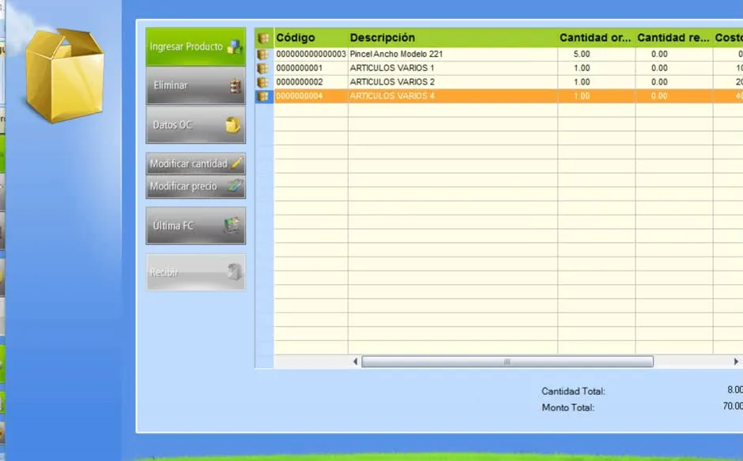Select description Pincel Ancho Modelo 221
743x461 pixels.
tap(396, 54)
